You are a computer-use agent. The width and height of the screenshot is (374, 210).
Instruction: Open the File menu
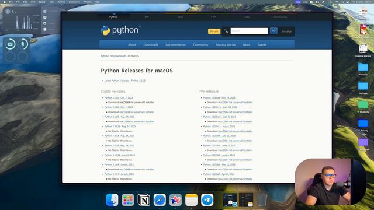18,2
